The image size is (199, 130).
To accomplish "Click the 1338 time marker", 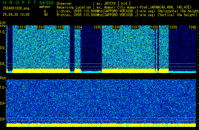I will [154, 27].
